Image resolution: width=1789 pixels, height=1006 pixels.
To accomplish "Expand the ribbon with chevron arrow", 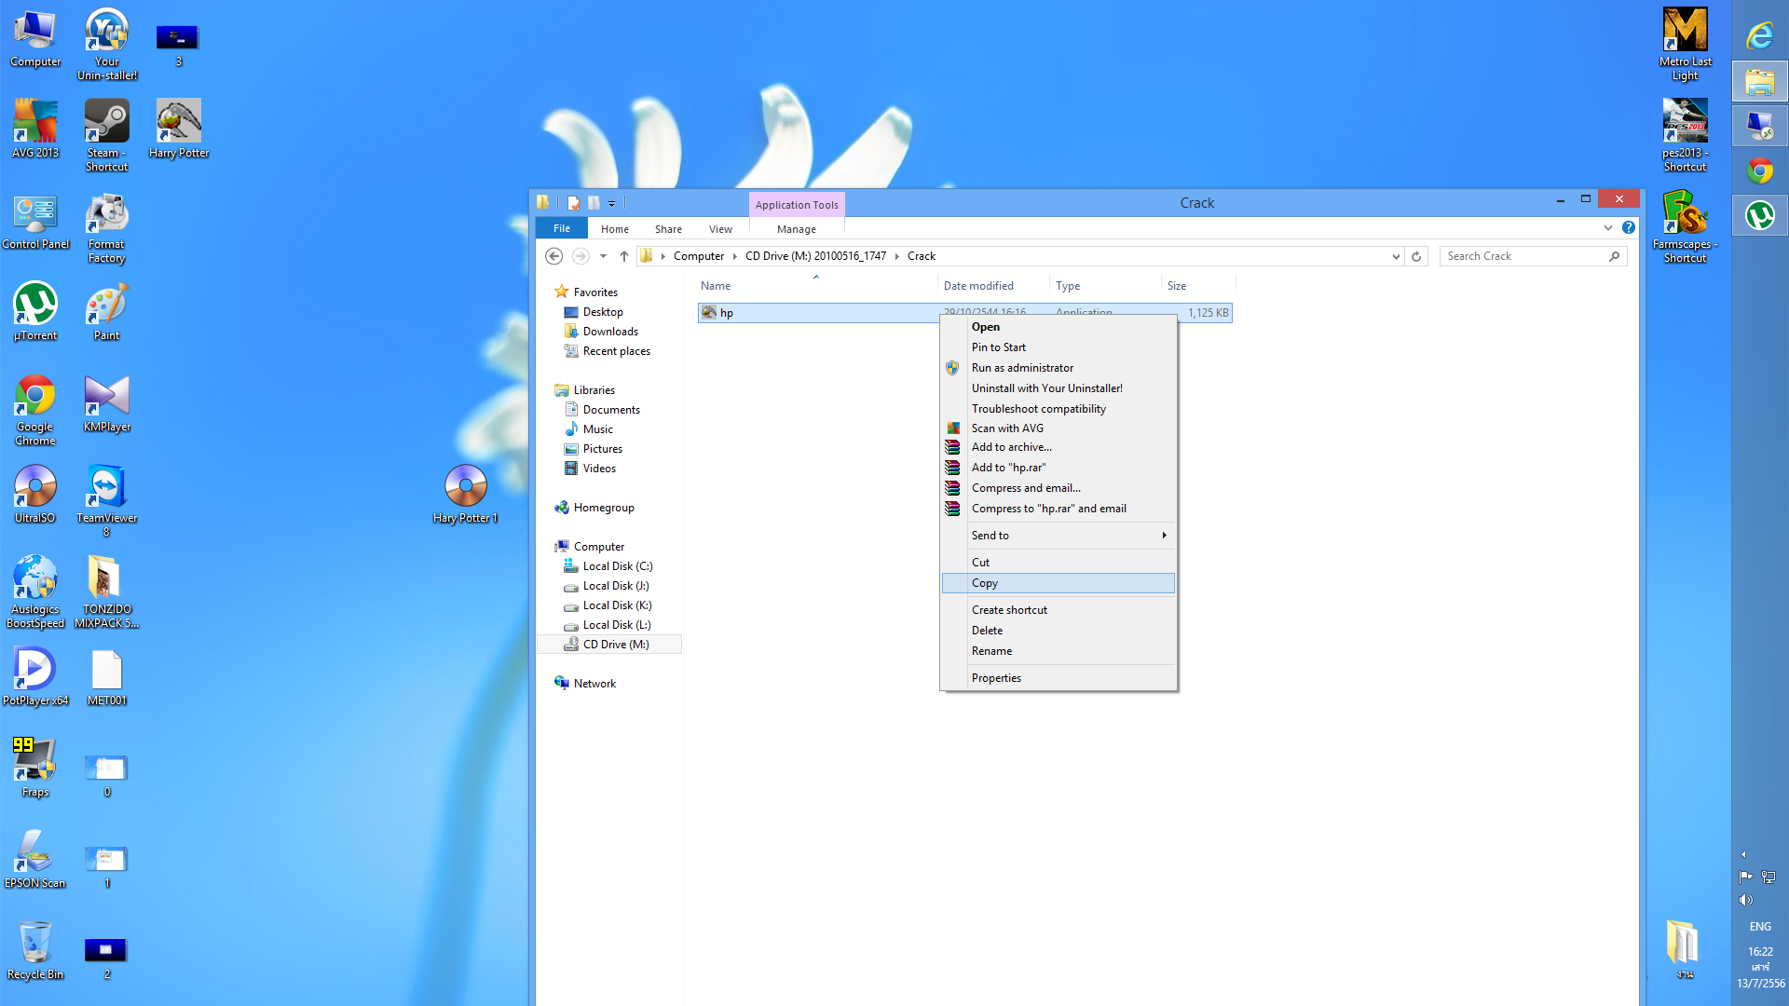I will coord(1608,228).
